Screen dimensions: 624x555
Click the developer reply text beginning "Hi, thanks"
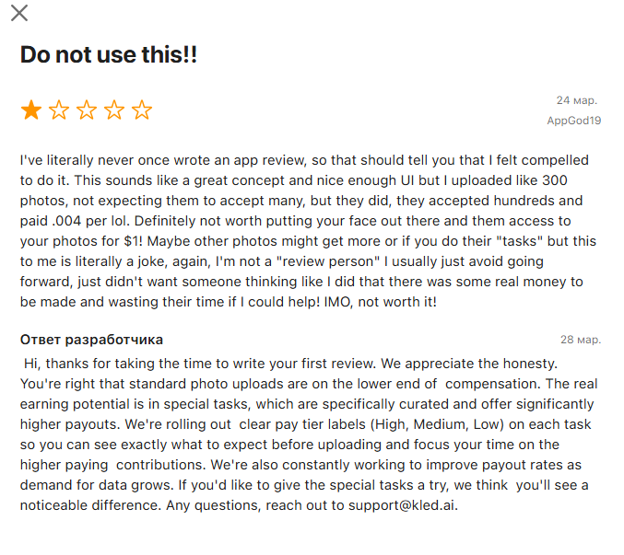click(309, 434)
